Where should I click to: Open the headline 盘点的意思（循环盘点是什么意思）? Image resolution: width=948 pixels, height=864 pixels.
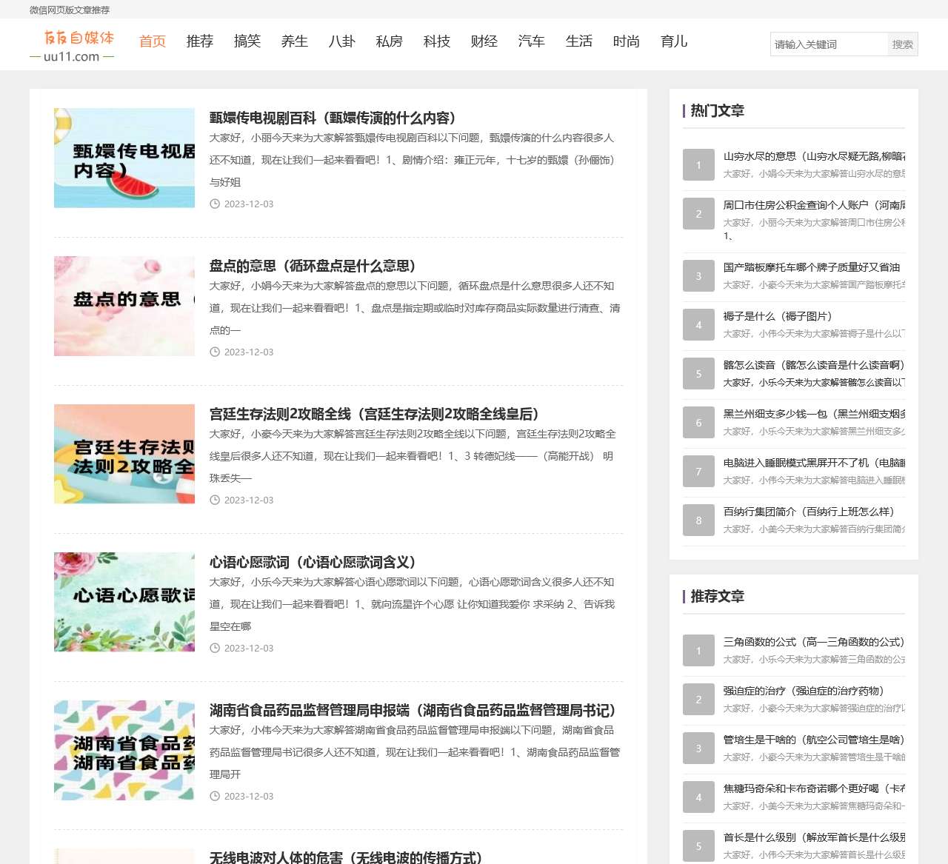(x=313, y=266)
